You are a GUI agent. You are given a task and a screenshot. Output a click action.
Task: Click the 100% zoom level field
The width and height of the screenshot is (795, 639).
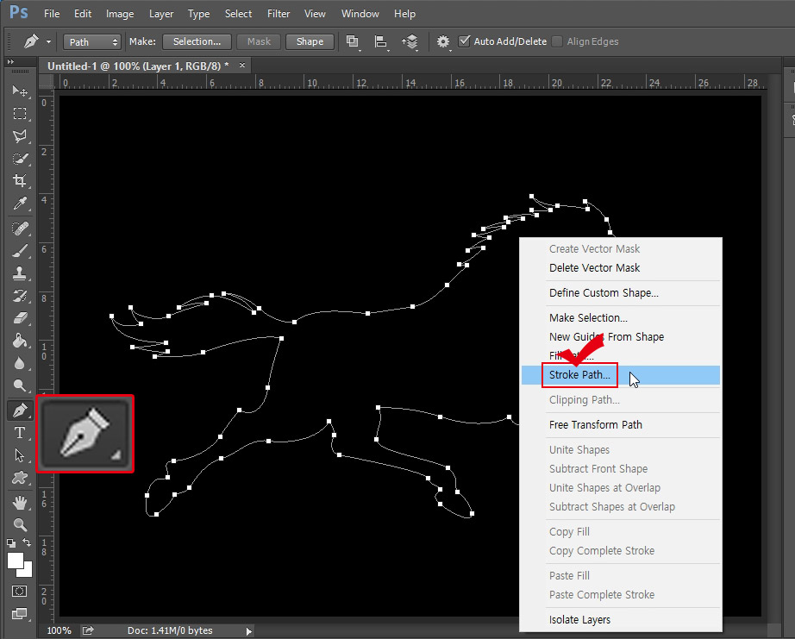[59, 630]
